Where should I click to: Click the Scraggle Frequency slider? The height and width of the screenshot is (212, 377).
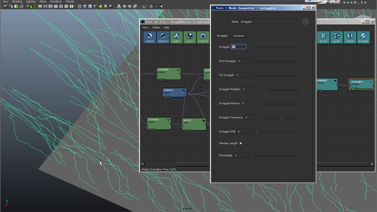pyautogui.click(x=281, y=117)
